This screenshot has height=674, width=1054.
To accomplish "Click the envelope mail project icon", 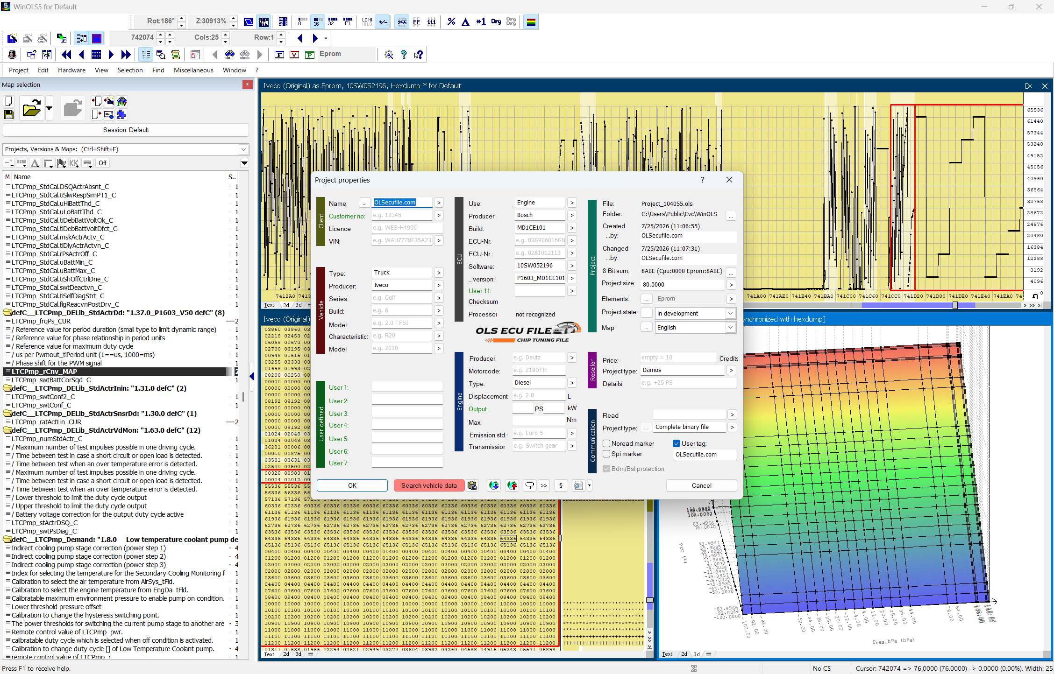I will click(109, 114).
